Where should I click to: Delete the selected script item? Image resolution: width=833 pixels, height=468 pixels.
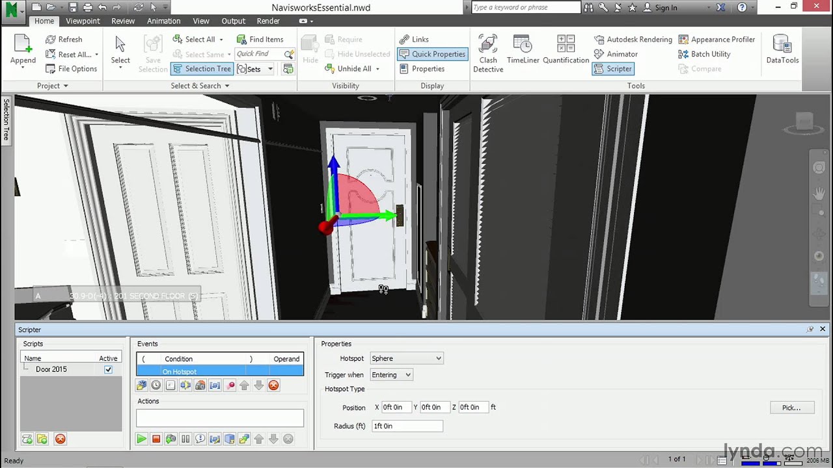tap(61, 439)
